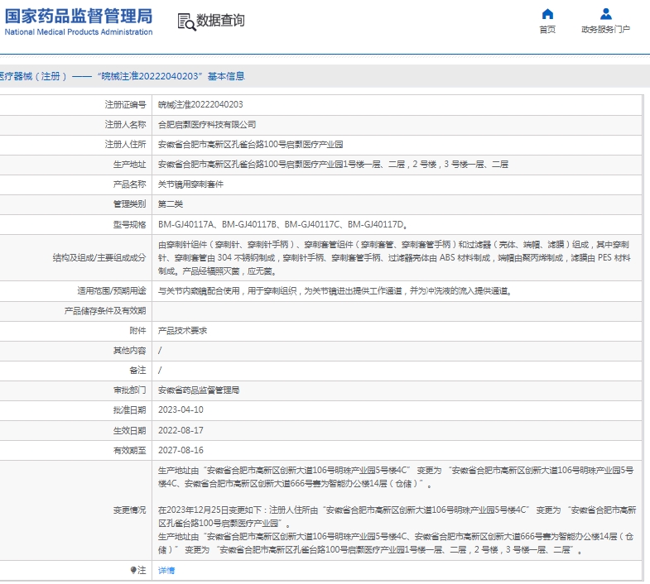Select the expiry date 2027-08-16
The width and height of the screenshot is (650, 584).
[181, 450]
